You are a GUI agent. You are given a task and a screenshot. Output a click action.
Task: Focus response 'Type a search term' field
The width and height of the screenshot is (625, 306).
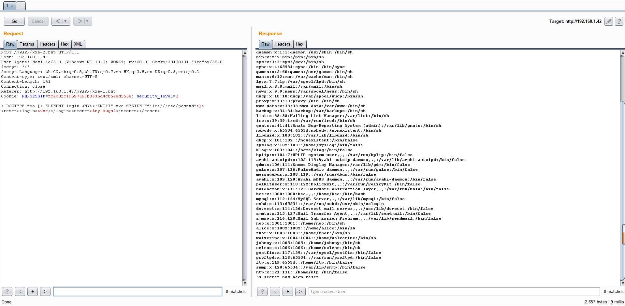point(454,291)
